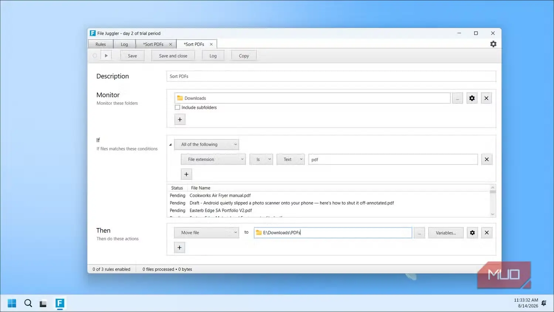Select Cookworks Air Fryer manual.pdf row
Image resolution: width=554 pixels, height=312 pixels.
[x=329, y=195]
